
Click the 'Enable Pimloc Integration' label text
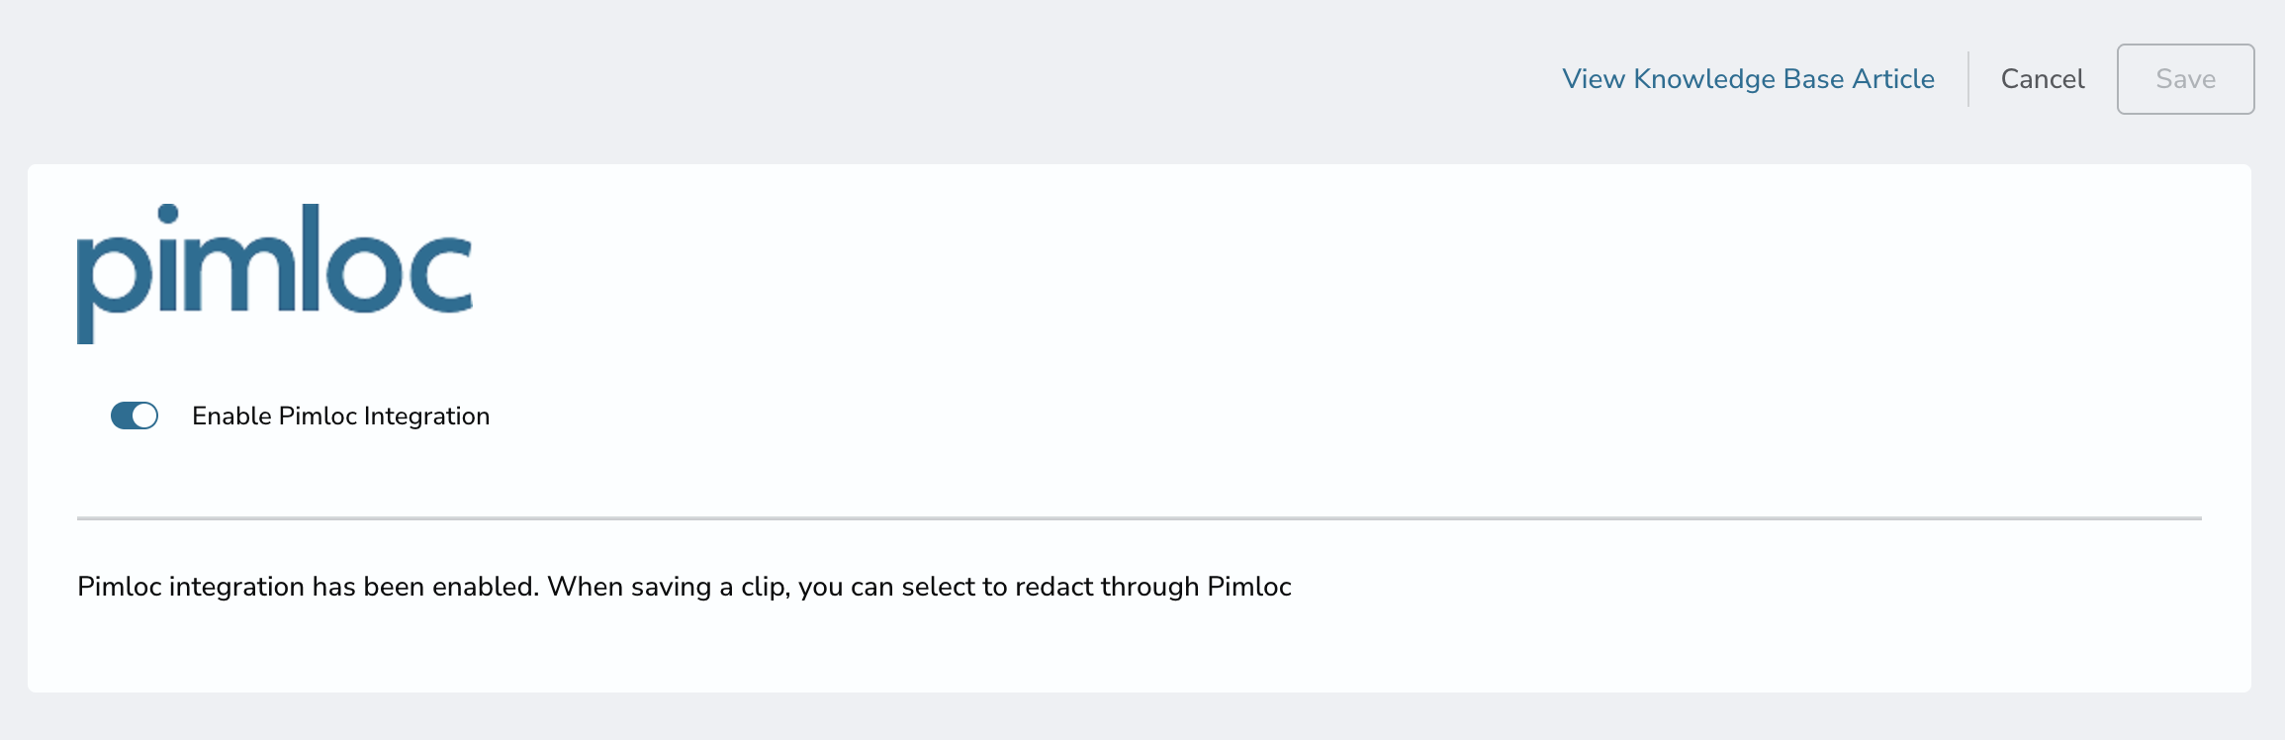click(340, 416)
